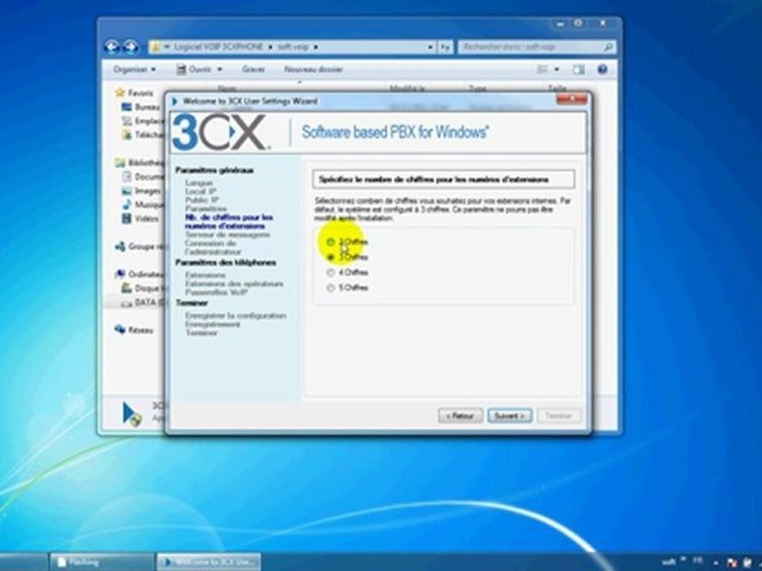The height and width of the screenshot is (571, 762).
Task: Click the Welcome to 3CX taskbar button
Action: (x=209, y=561)
